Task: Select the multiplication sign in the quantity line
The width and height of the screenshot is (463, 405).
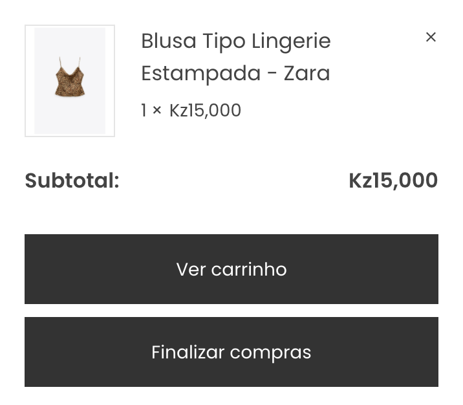Action: [156, 111]
